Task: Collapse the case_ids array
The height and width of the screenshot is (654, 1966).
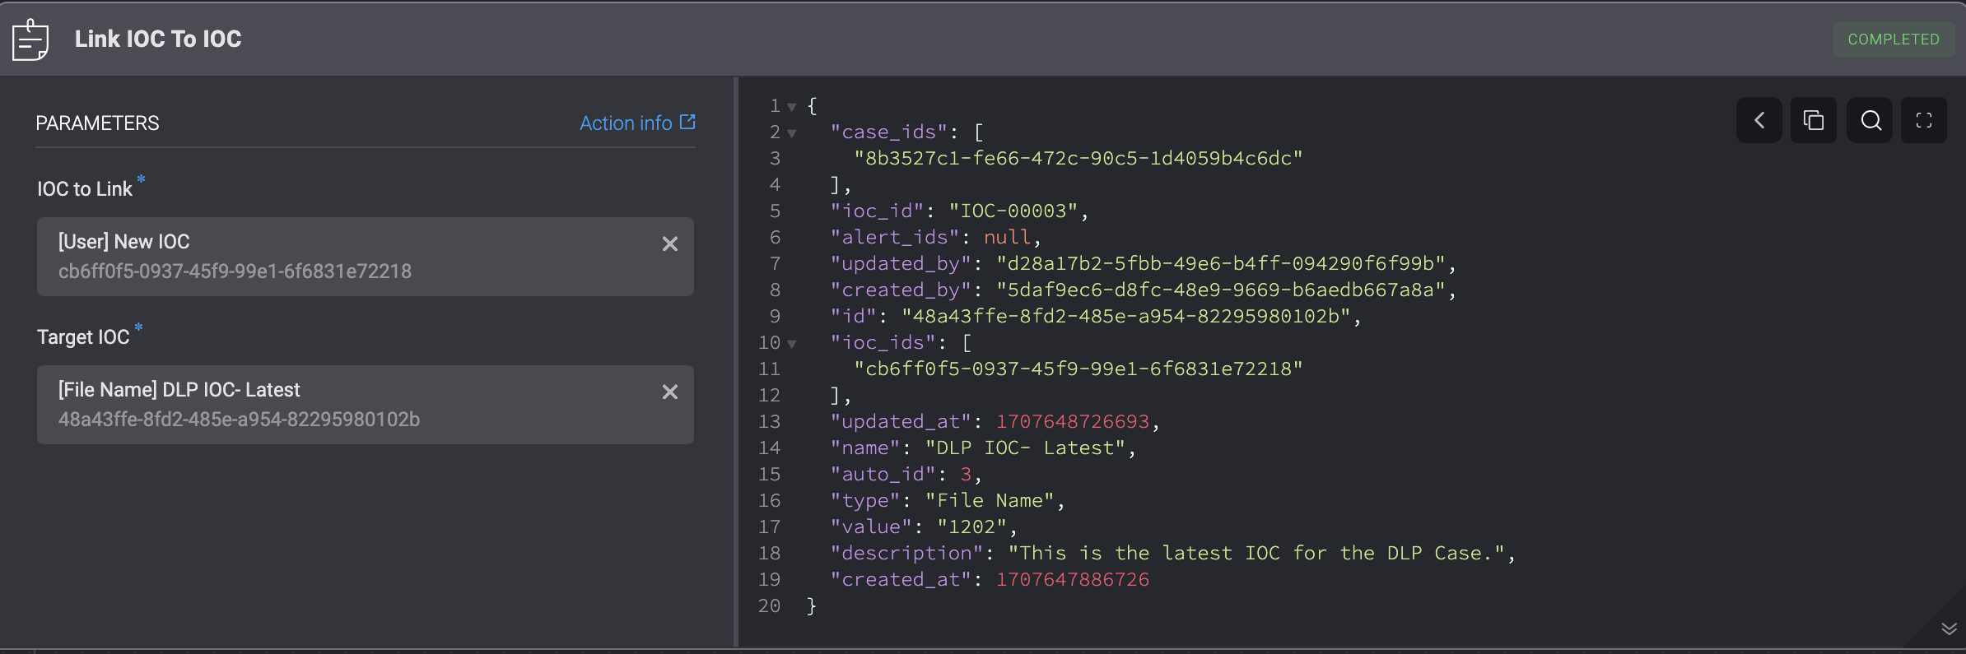Action: [792, 133]
